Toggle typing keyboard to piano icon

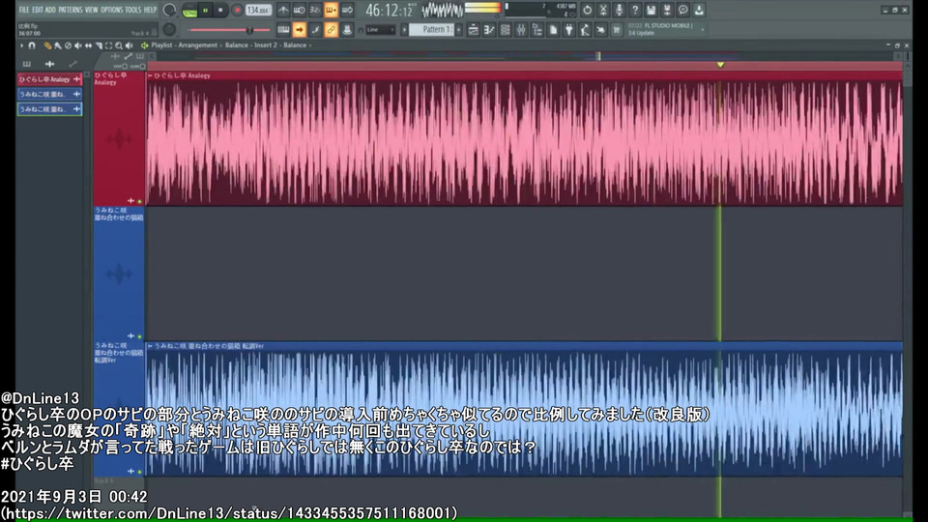[283, 29]
